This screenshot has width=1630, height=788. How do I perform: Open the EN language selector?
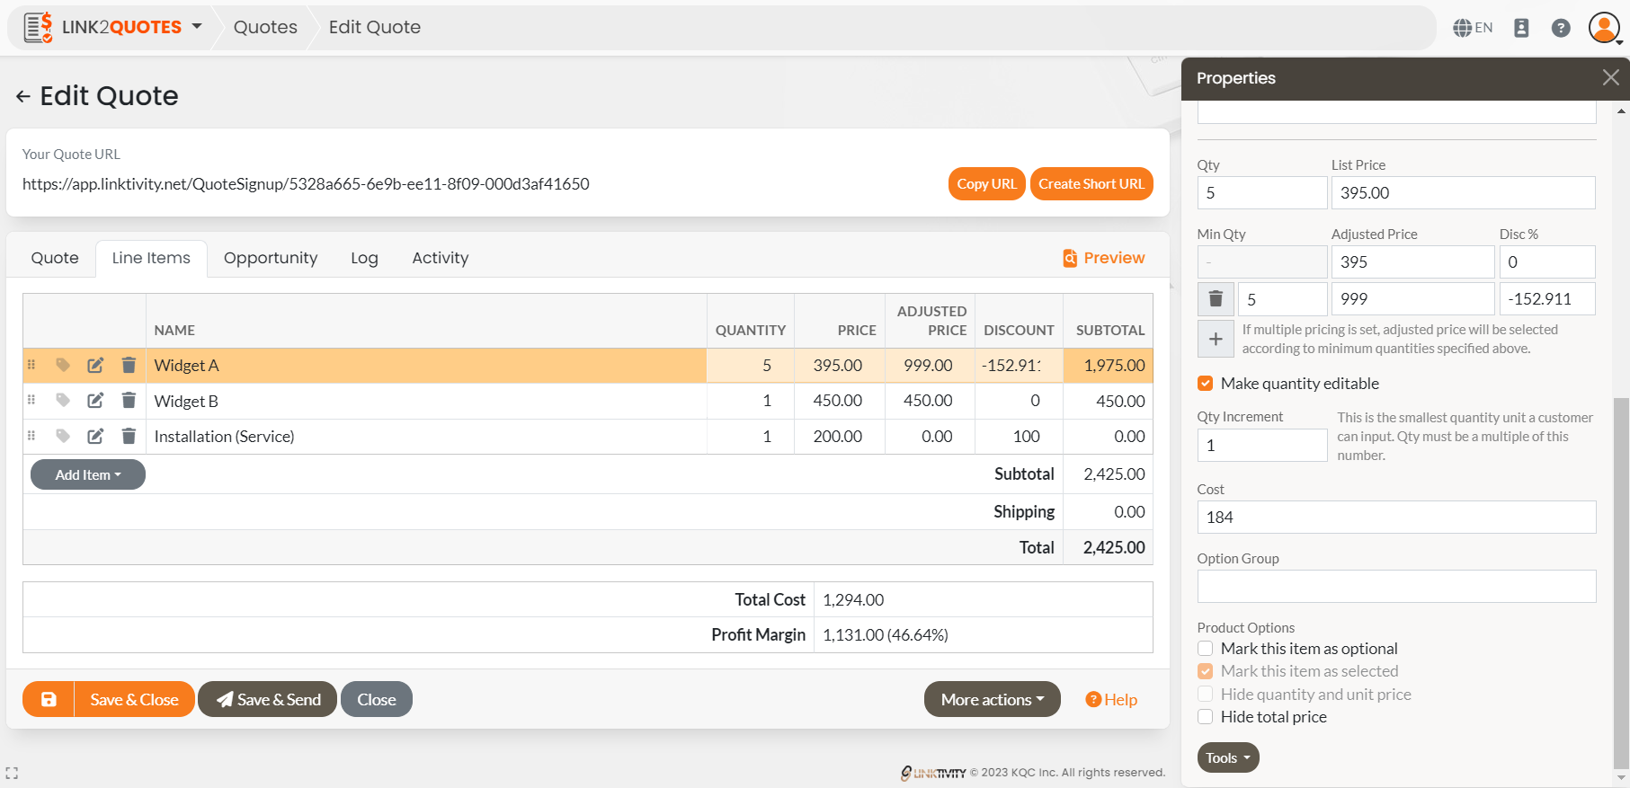point(1473,28)
